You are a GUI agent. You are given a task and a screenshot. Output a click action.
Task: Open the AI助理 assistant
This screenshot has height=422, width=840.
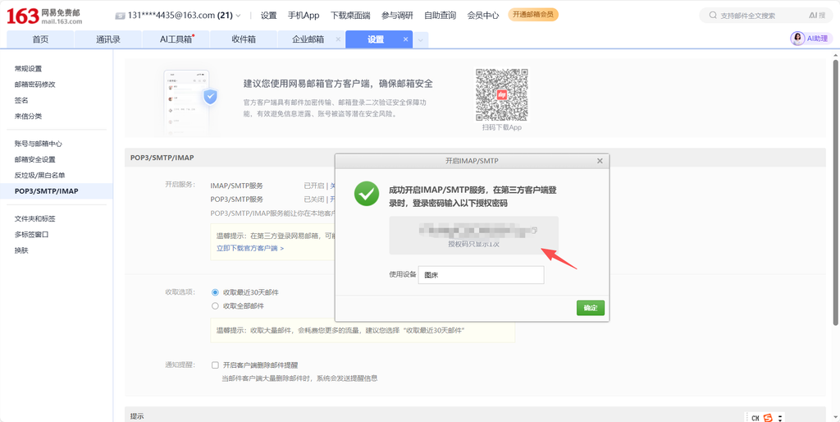(812, 38)
